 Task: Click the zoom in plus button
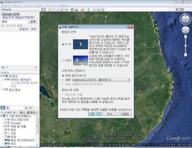(x=186, y=37)
